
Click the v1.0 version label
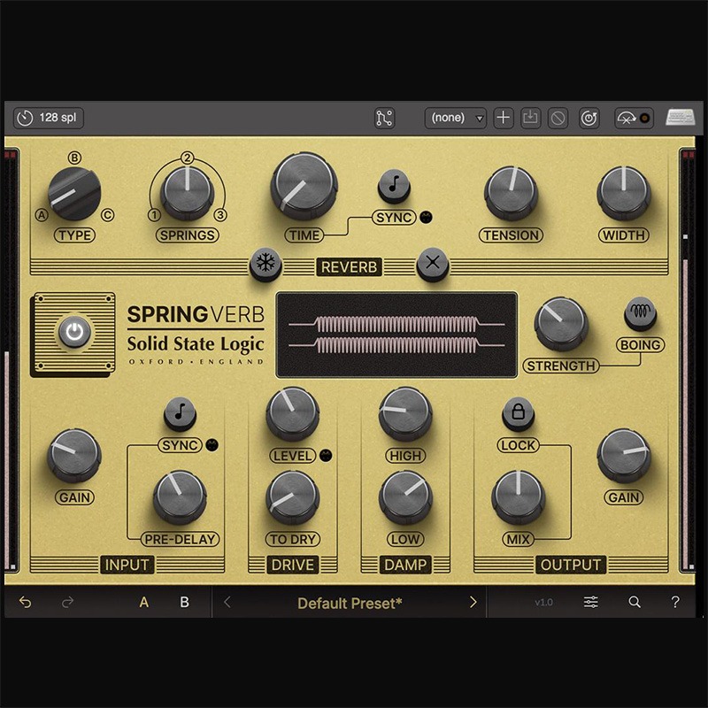coord(543,603)
